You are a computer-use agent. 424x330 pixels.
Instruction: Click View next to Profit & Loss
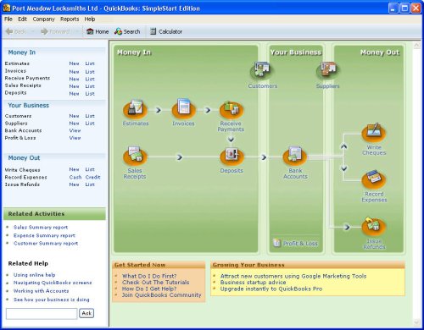[x=75, y=138]
